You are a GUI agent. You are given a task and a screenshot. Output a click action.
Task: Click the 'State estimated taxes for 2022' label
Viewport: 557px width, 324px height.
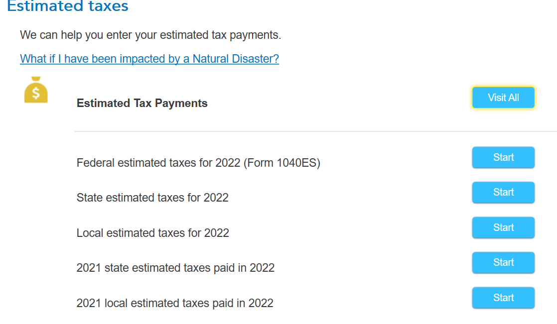[152, 198]
